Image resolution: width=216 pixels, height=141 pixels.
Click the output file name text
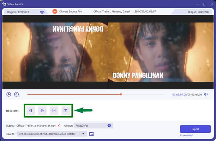pyautogui.click(x=36, y=126)
